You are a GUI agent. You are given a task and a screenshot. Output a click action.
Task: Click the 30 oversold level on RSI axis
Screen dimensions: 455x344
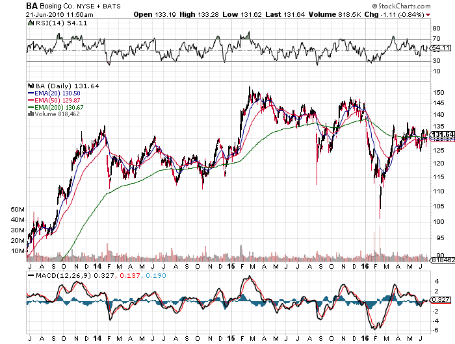point(436,60)
